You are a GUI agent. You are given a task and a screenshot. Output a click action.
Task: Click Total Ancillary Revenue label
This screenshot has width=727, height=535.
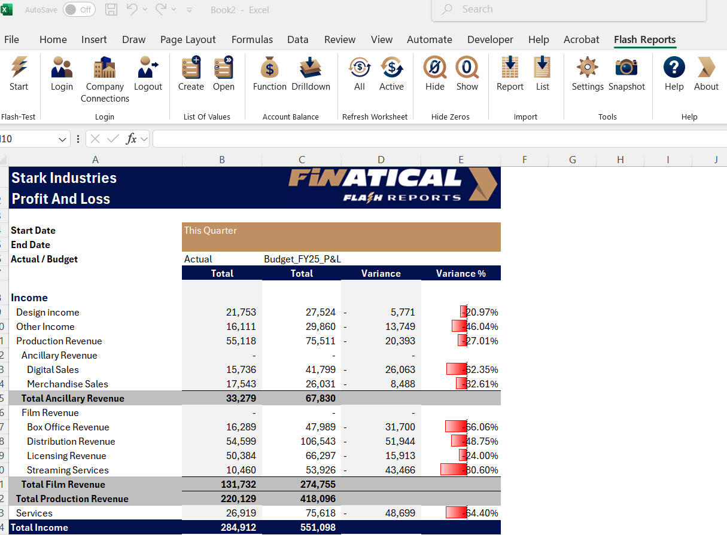pyautogui.click(x=73, y=398)
